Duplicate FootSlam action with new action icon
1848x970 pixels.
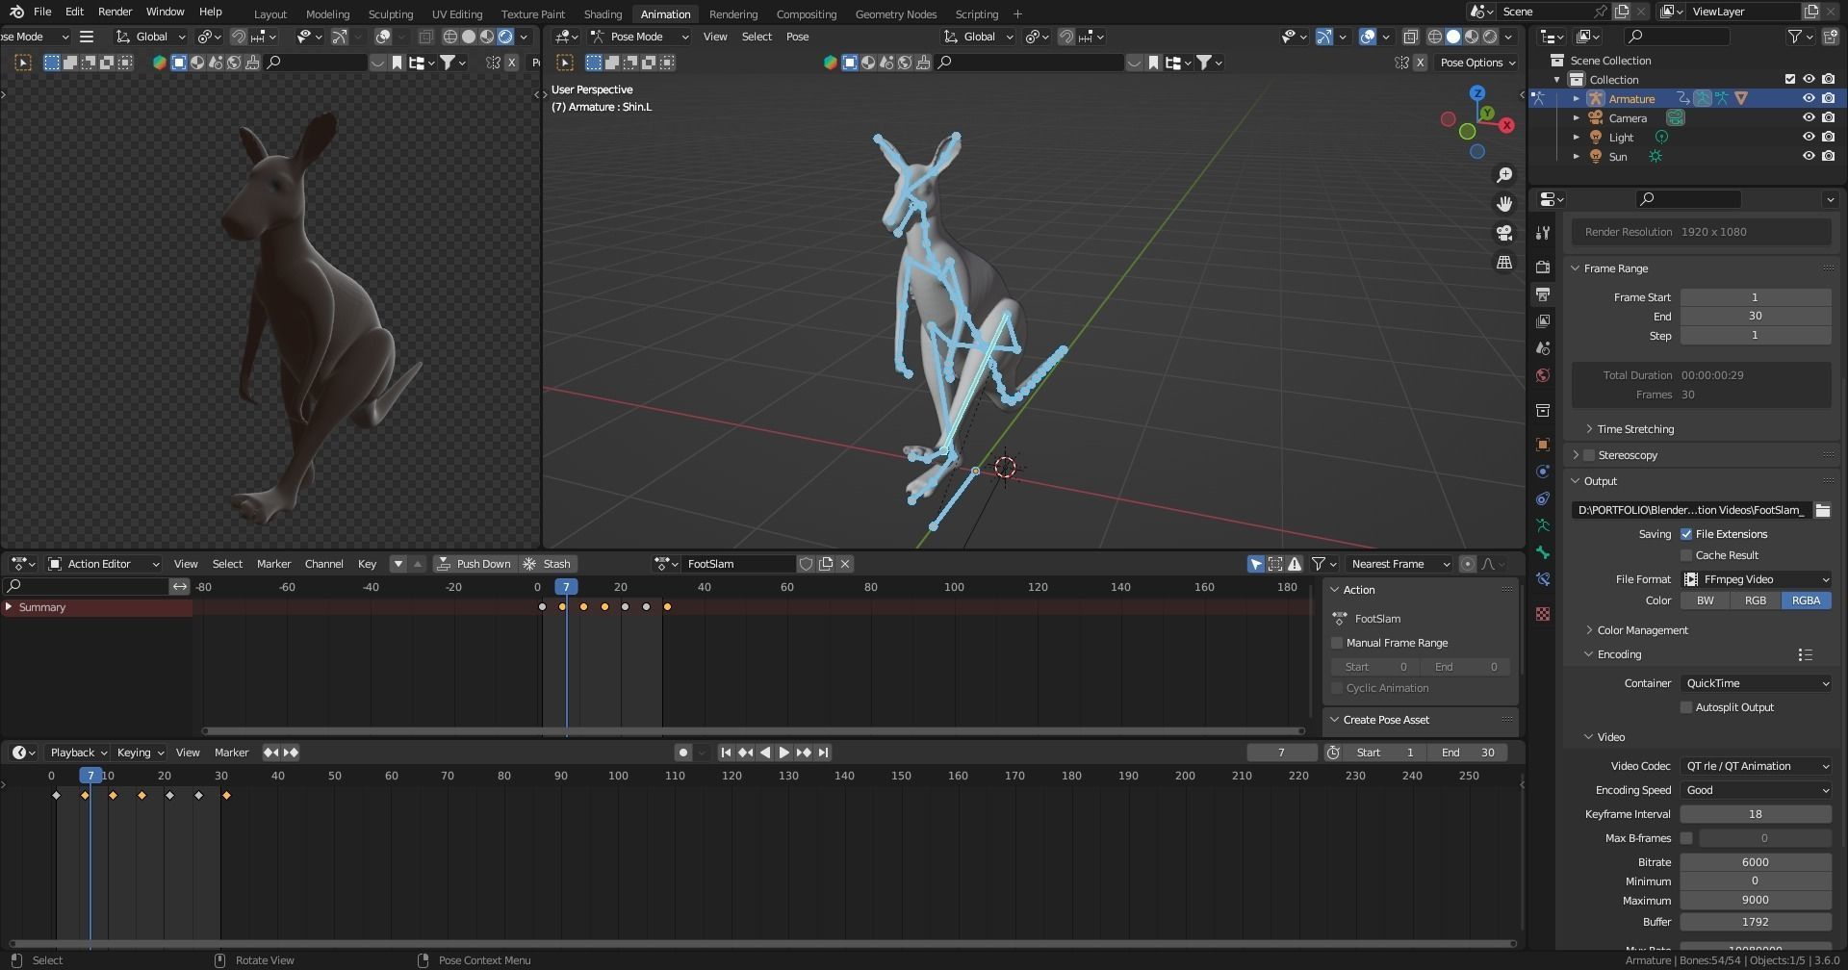(x=826, y=564)
